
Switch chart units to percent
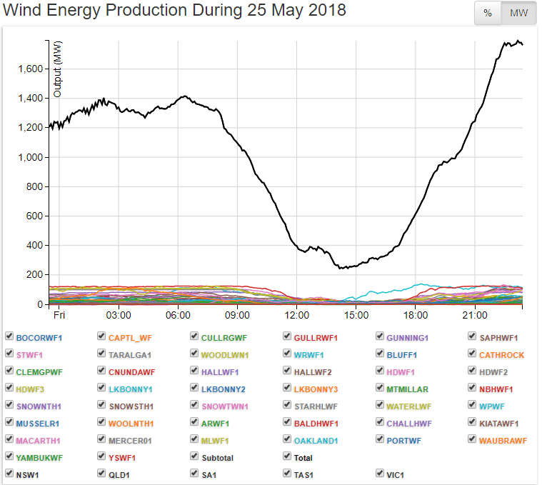pos(488,14)
